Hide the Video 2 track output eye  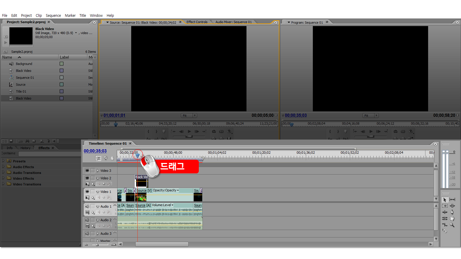[x=87, y=178]
